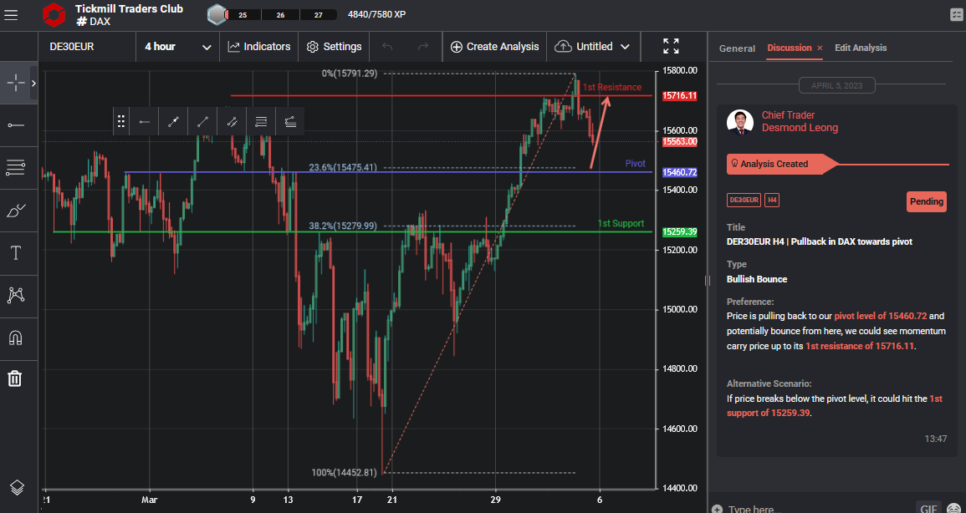Click Chief Trader's profile picture
This screenshot has width=966, height=513.
click(x=740, y=123)
